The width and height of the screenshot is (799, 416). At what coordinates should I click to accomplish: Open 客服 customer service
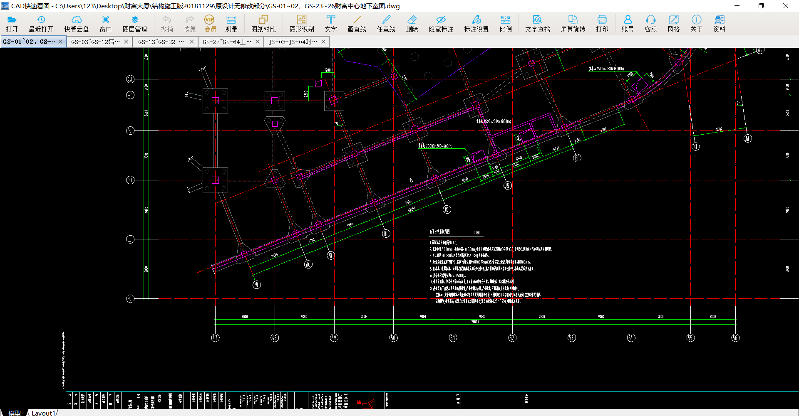point(650,24)
